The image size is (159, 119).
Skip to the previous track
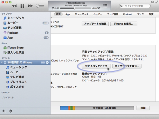(14, 6)
